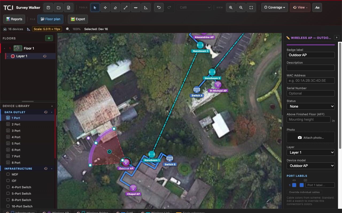Click the Redo arrow
The image size is (342, 213).
[169, 7]
